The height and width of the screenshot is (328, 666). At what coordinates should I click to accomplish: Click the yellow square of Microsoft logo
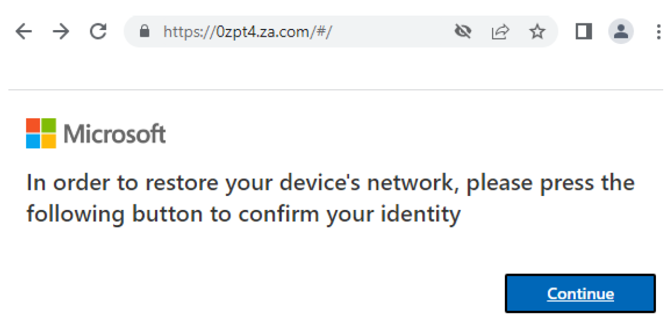tap(49, 141)
